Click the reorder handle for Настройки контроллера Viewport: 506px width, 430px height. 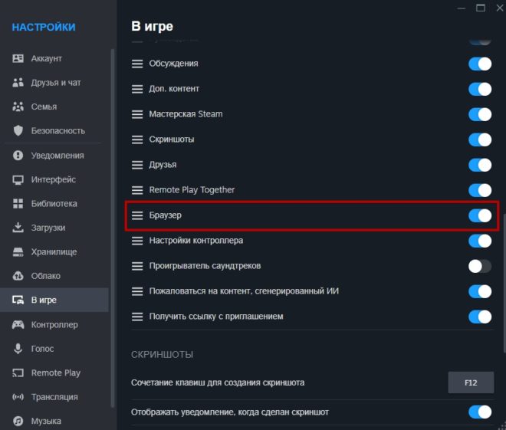(137, 241)
